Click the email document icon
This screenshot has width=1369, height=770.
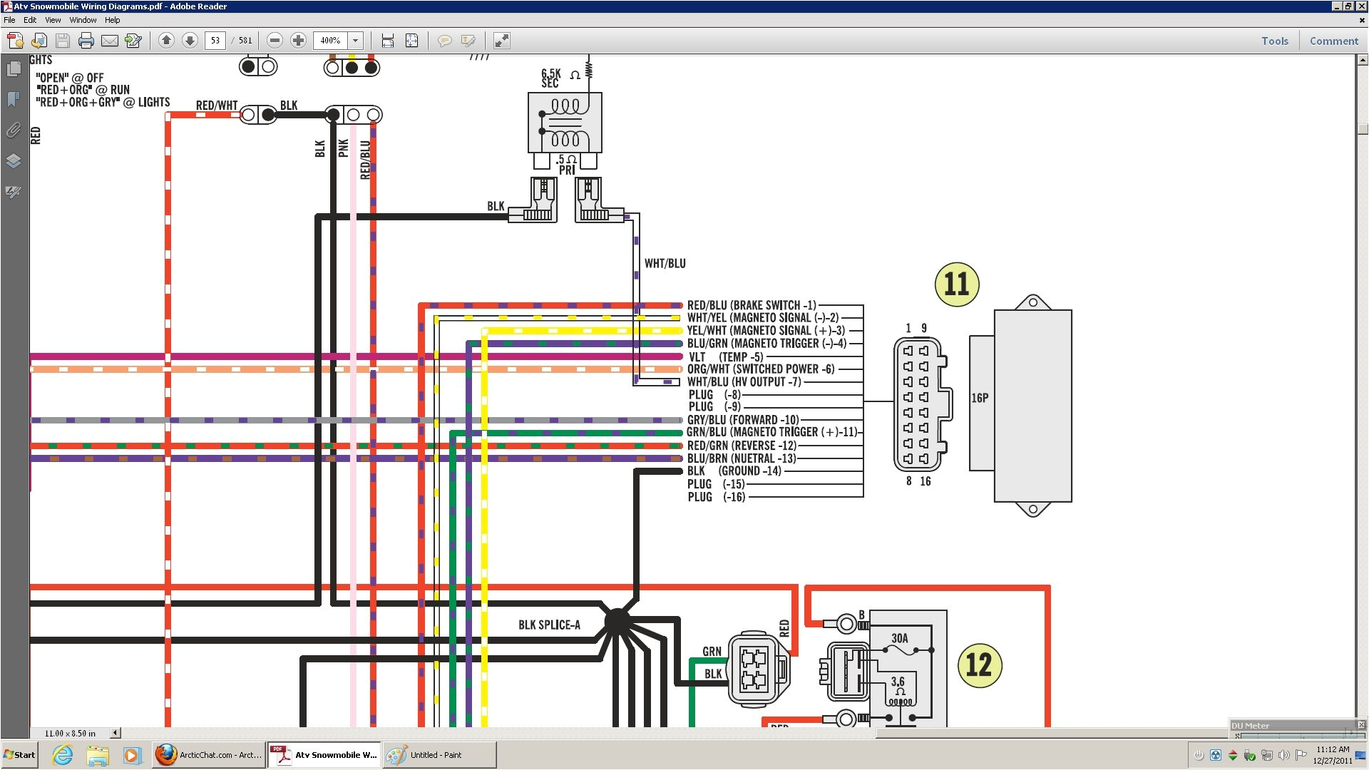110,41
